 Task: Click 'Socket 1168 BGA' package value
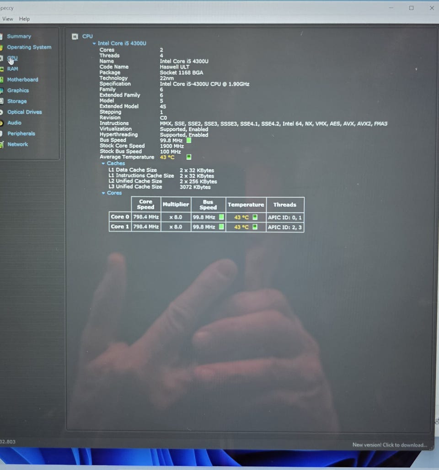tap(181, 73)
